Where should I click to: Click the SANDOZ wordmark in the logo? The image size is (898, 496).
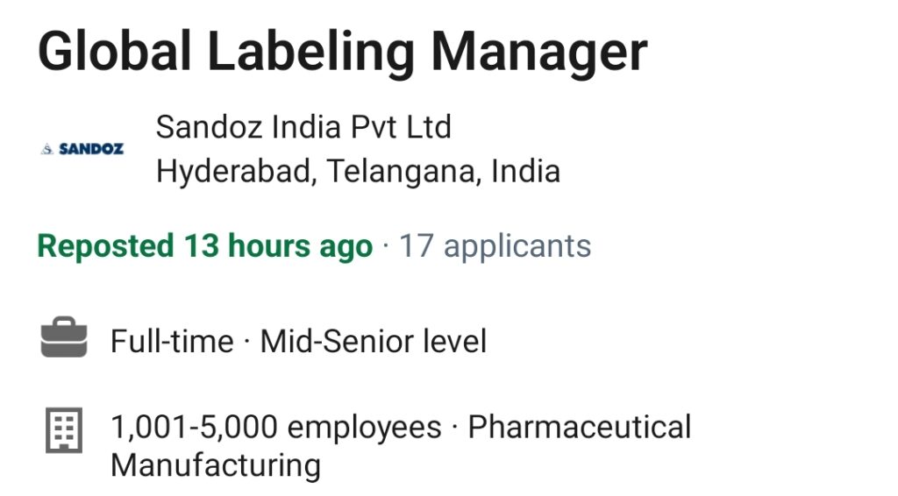click(91, 149)
